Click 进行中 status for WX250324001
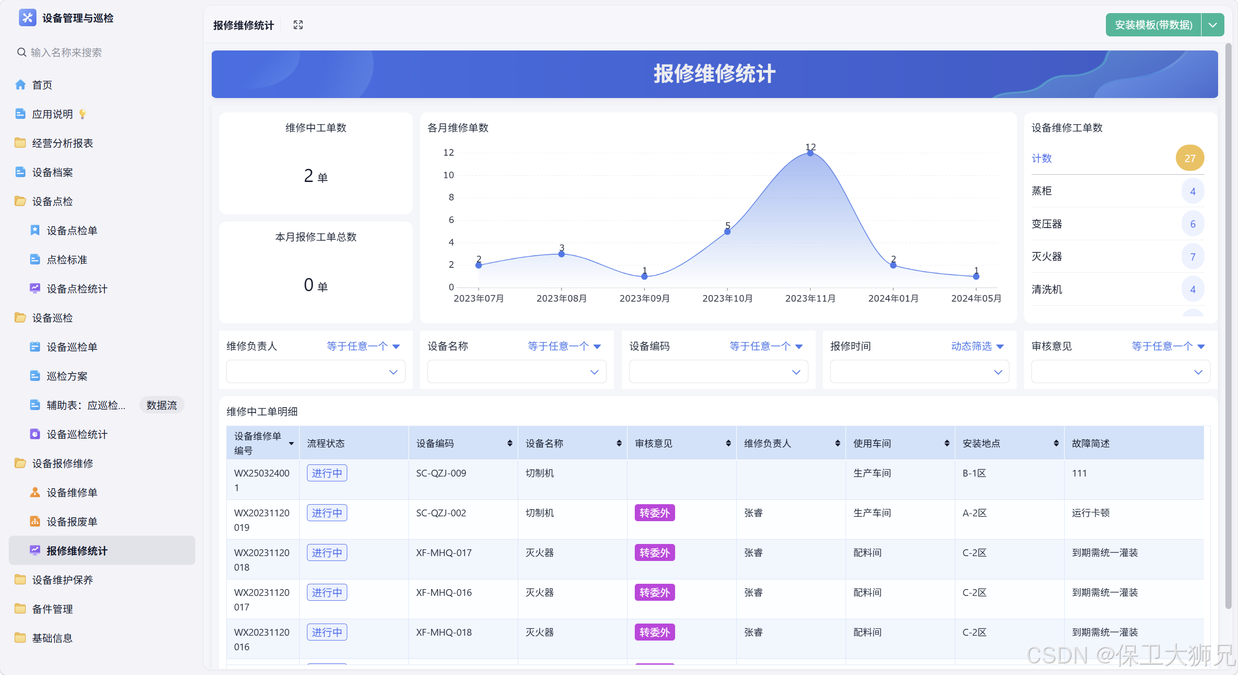Screen dimensions: 1238x675 pos(327,473)
